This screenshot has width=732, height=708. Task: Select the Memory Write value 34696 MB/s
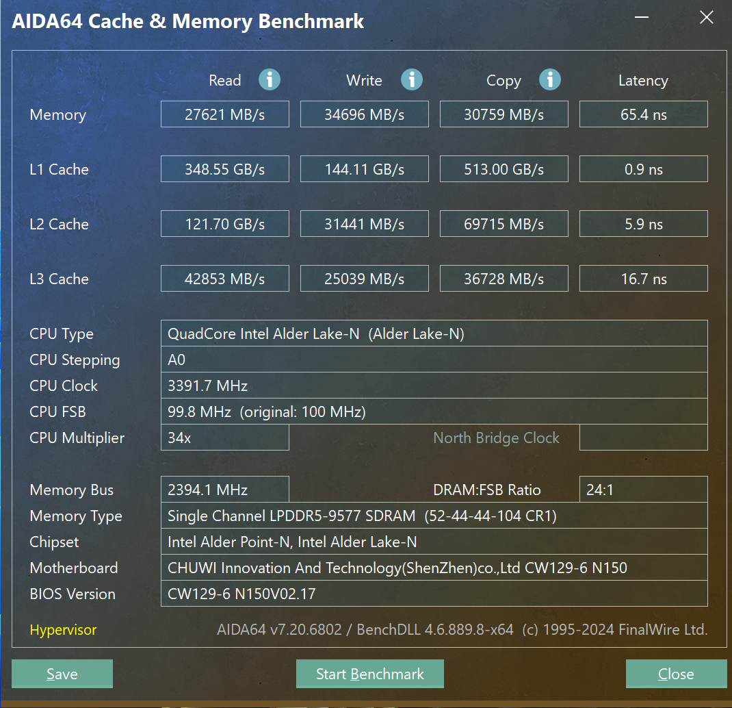pos(364,114)
